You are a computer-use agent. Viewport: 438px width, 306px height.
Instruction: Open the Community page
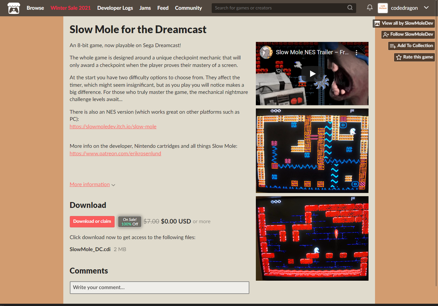tap(188, 8)
